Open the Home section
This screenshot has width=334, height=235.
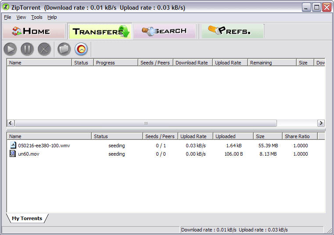pyautogui.click(x=33, y=31)
